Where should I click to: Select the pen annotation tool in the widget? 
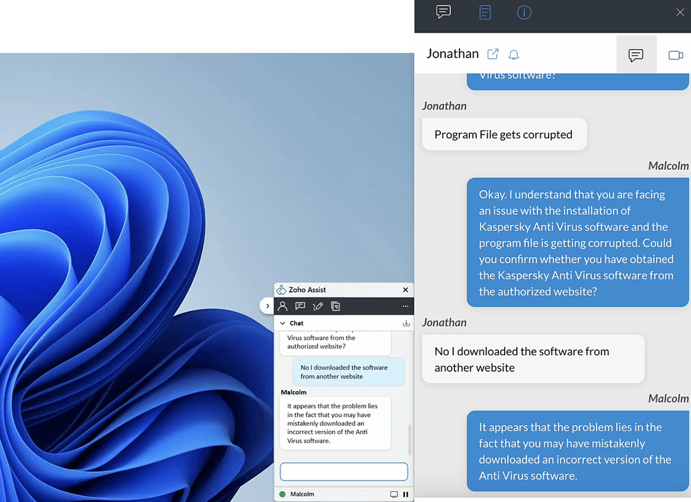318,306
